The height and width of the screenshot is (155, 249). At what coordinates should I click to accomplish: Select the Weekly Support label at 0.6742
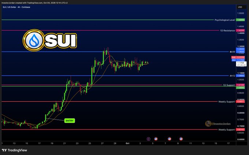(226, 130)
